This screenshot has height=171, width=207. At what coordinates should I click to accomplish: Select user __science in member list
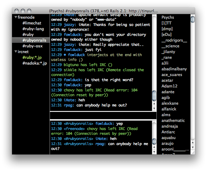170,46
